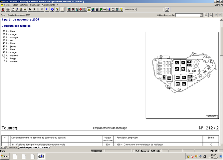
Task: Click the '7,5 A - marron' fuse line
Action: pos(10,56)
